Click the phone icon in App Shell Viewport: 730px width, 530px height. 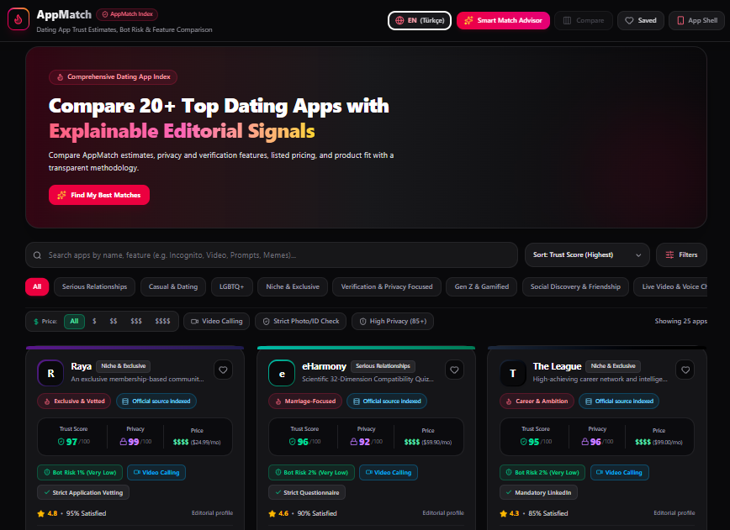(x=680, y=20)
